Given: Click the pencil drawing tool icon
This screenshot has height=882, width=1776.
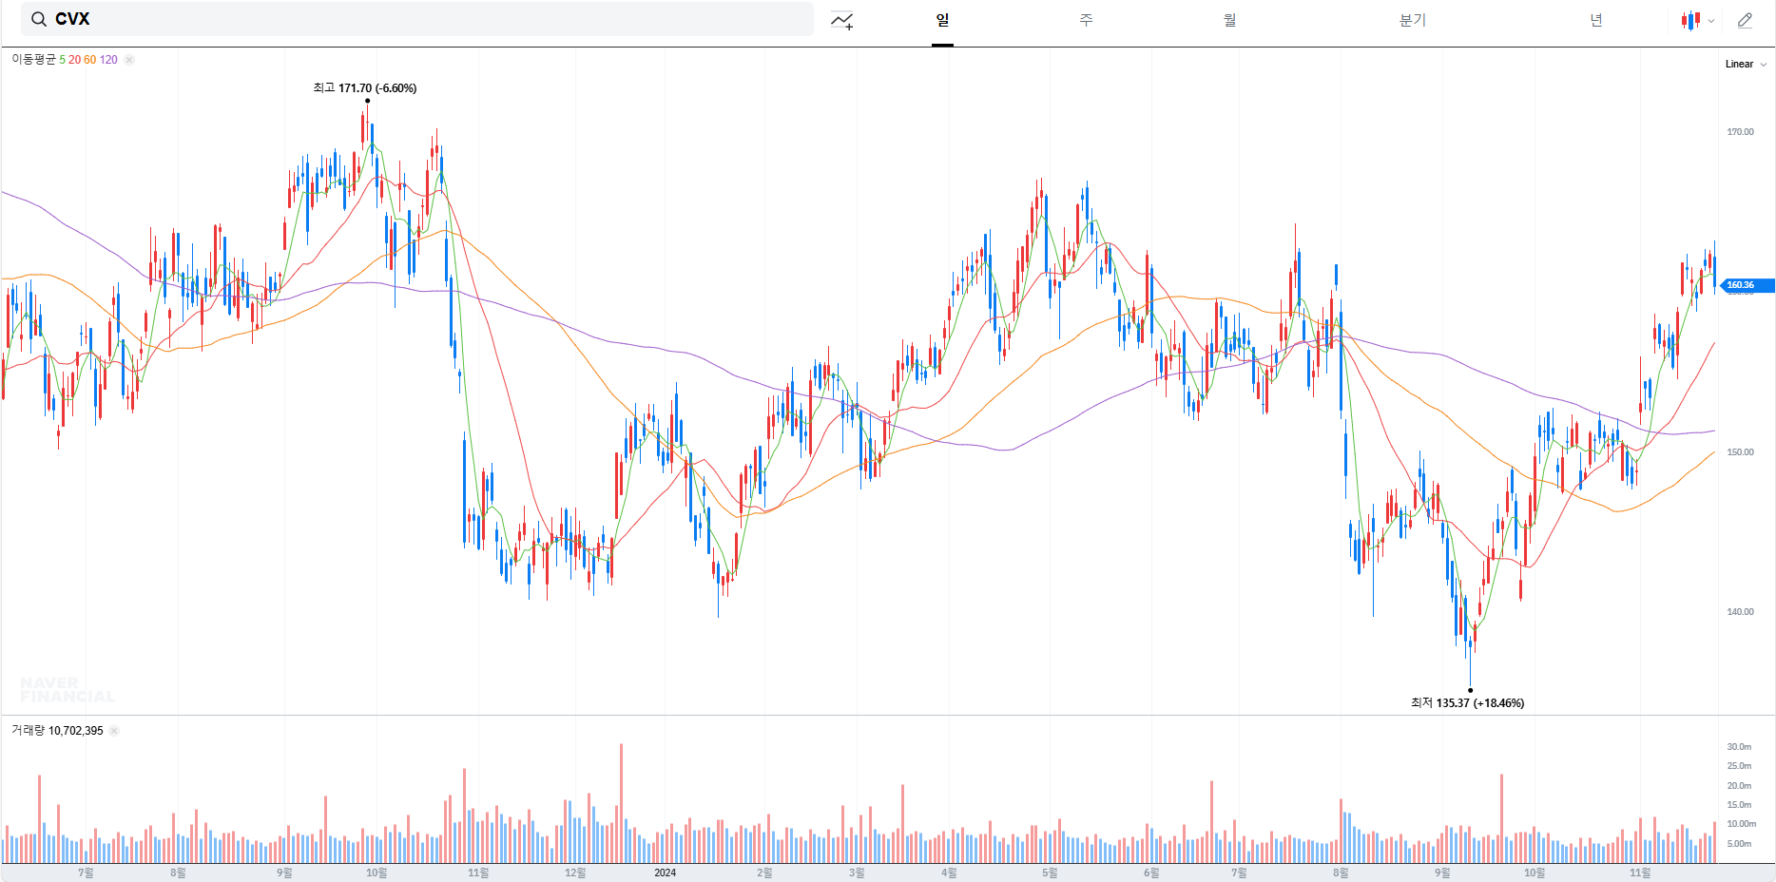Looking at the screenshot, I should 1745,20.
